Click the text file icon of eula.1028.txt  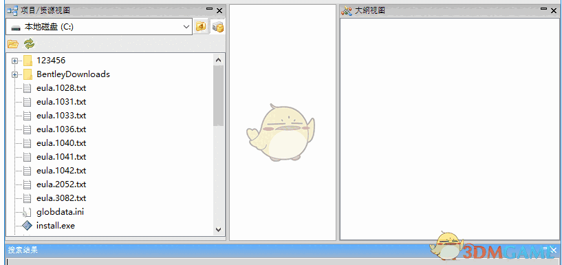(28, 88)
